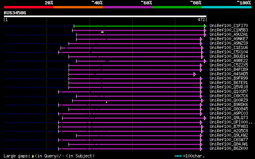This screenshot has height=159, width=255.
Task: Click the white AV634506 query bar
Action: tap(105, 16)
